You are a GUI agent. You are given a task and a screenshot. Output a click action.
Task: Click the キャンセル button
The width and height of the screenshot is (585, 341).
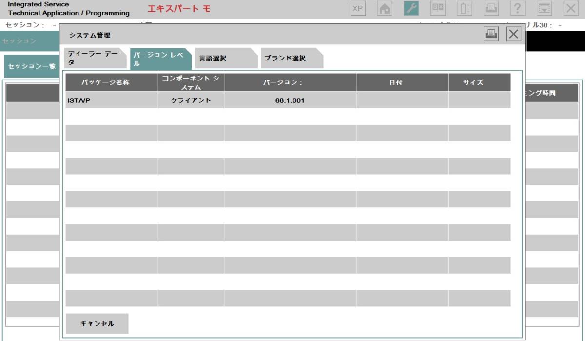click(x=97, y=323)
